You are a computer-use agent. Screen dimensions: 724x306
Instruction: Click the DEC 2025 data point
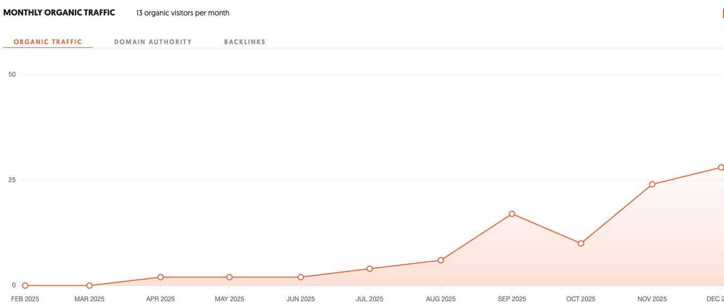(721, 168)
